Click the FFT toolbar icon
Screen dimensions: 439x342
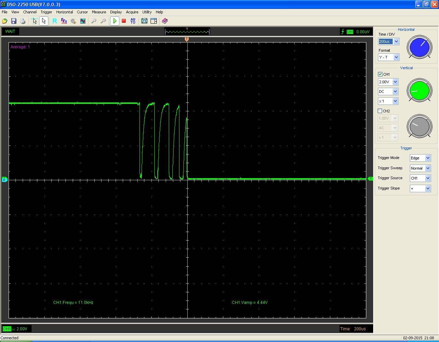coord(64,21)
